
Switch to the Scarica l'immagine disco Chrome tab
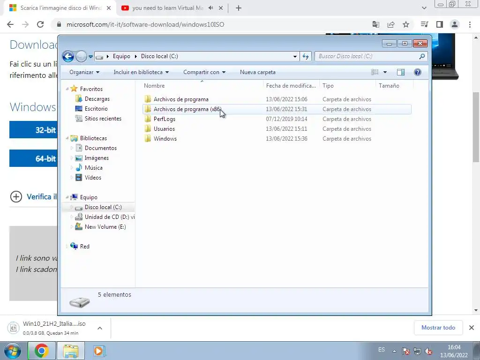tap(60, 8)
